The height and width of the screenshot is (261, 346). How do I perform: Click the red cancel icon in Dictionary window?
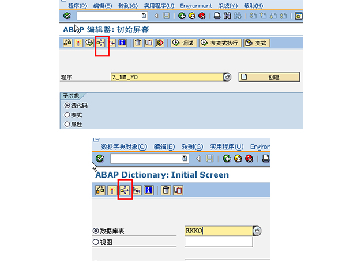pyautogui.click(x=249, y=159)
